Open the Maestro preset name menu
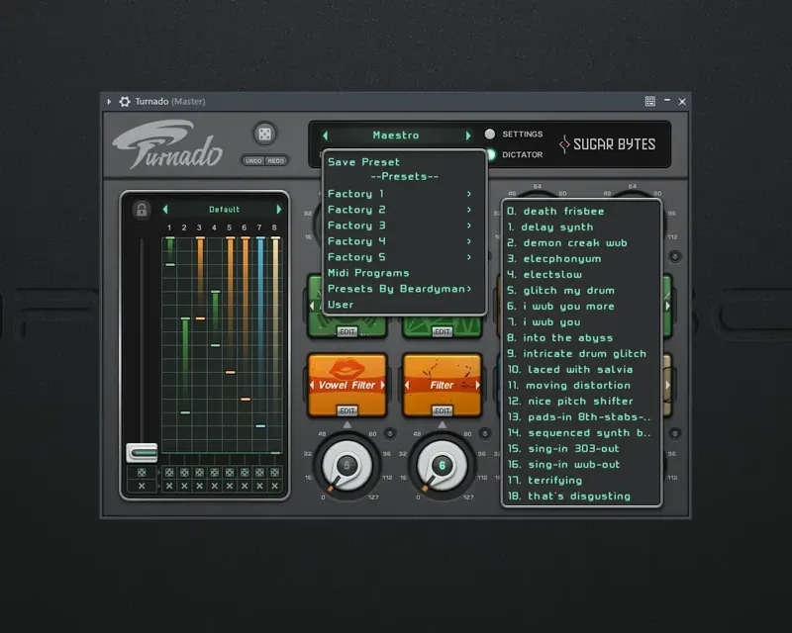This screenshot has height=633, width=792. 396,136
